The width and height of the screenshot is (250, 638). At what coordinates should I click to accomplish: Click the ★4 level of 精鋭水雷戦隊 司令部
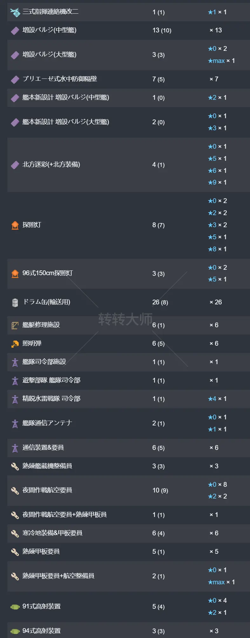point(217,399)
